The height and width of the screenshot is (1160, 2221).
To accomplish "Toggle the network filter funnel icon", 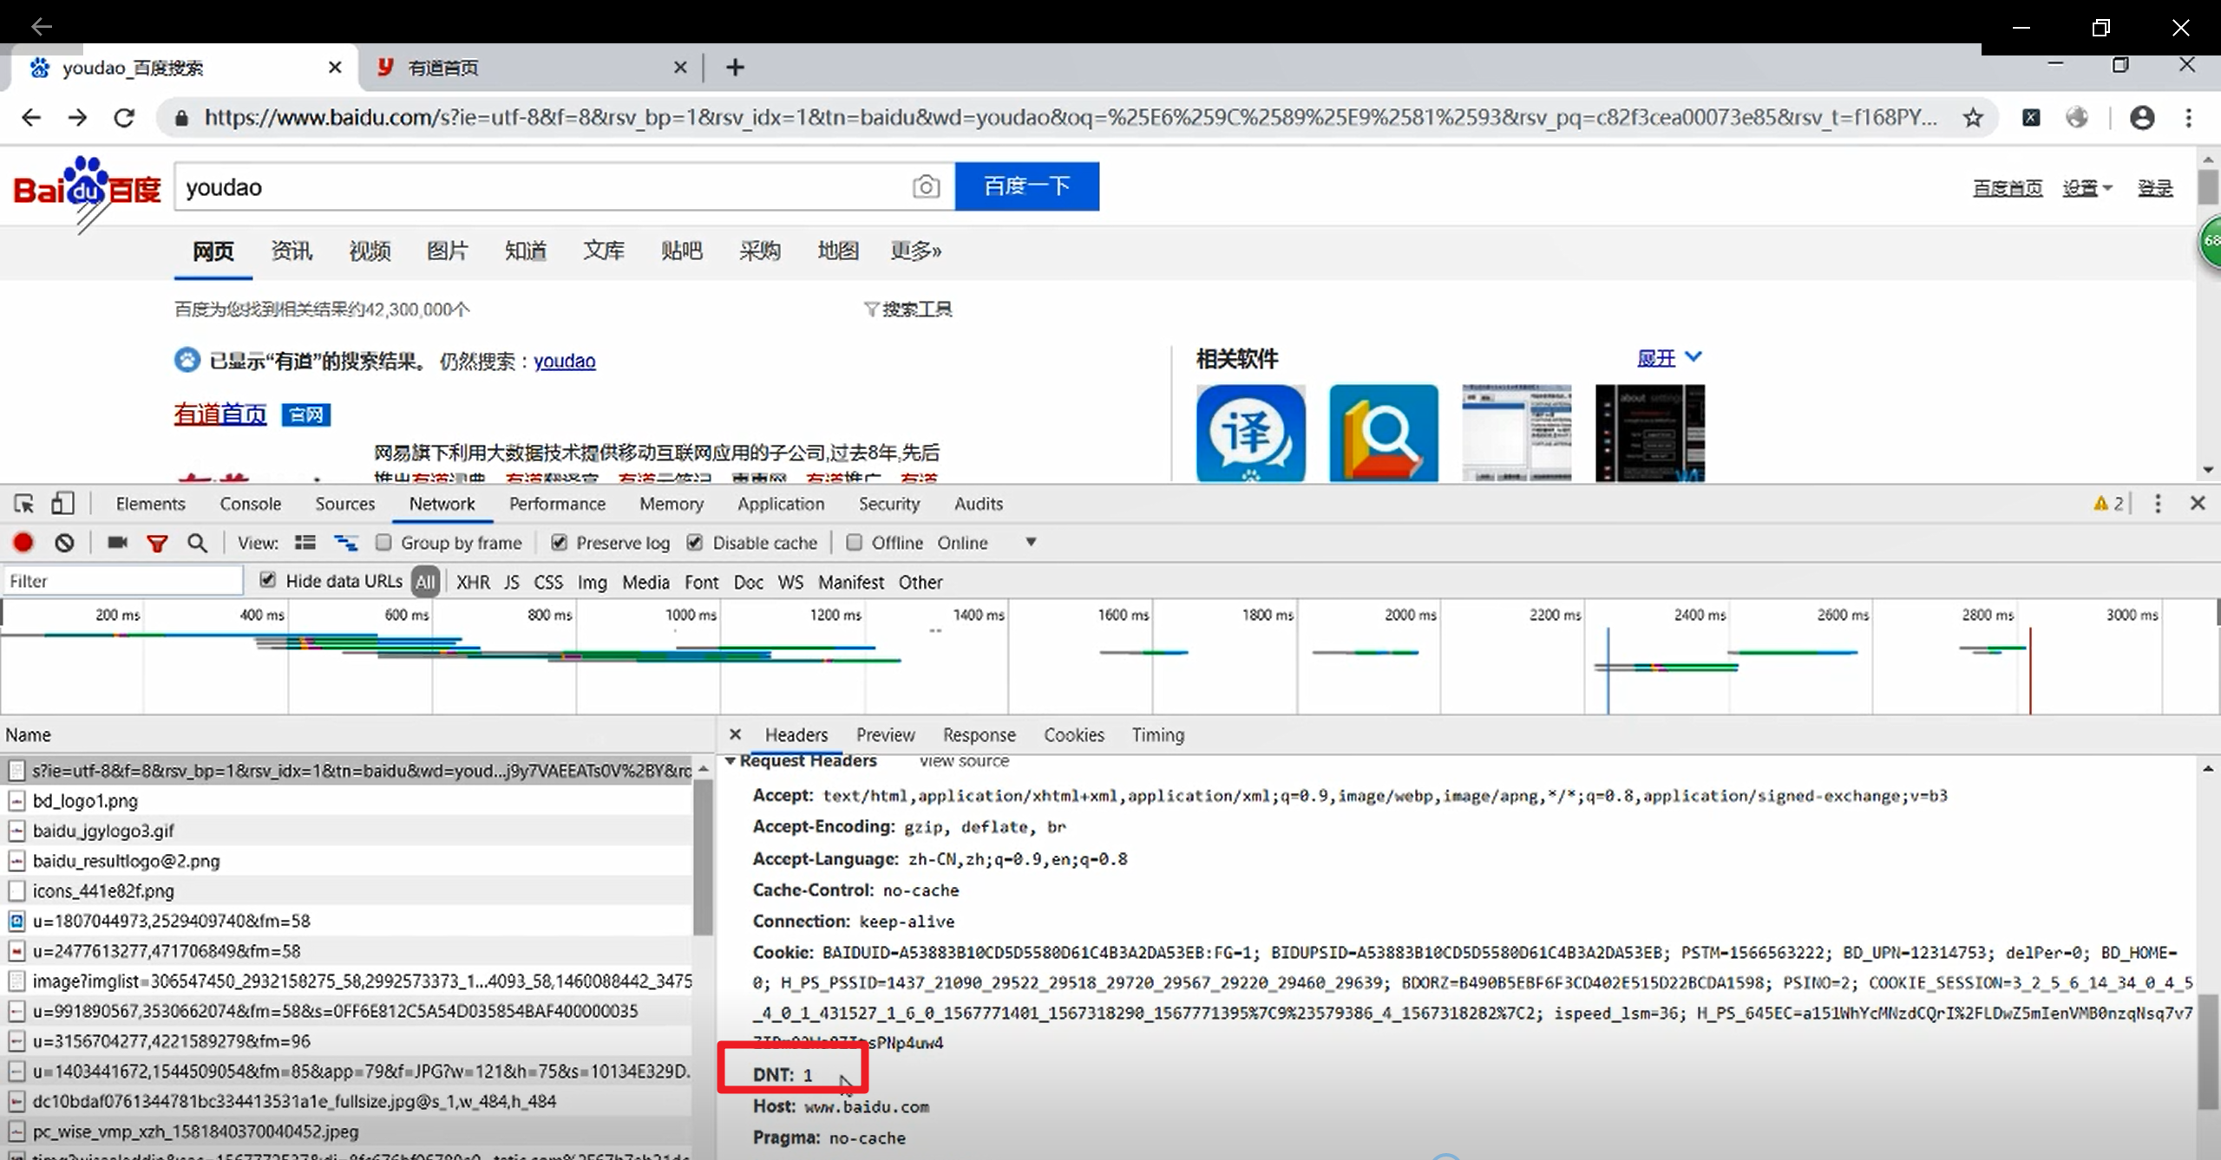I will 157,544.
